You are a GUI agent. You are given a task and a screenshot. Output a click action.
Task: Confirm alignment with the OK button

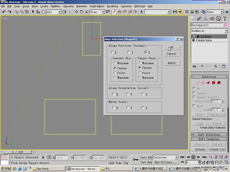click(x=172, y=48)
